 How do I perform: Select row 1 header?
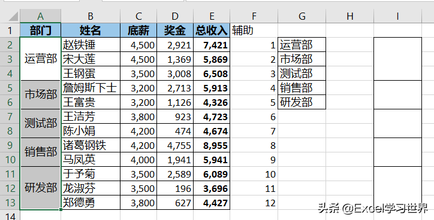click(x=10, y=30)
